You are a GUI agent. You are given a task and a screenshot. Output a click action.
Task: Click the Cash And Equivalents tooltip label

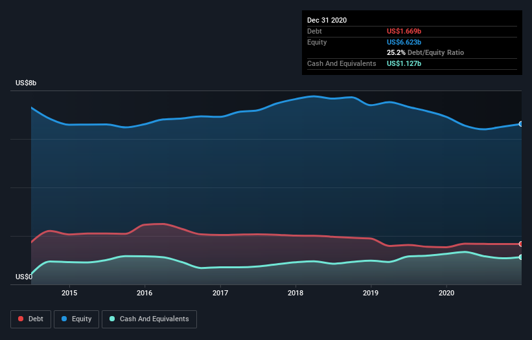click(341, 63)
